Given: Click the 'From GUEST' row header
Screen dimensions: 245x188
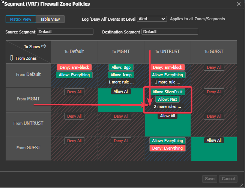Looking at the screenshot, I should 29,148.
